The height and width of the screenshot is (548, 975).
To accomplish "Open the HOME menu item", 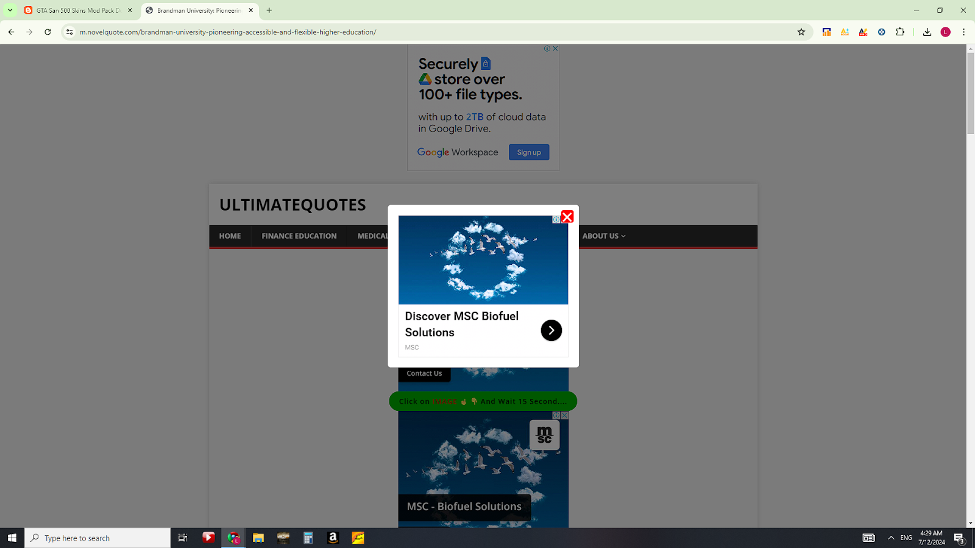I will tap(230, 236).
